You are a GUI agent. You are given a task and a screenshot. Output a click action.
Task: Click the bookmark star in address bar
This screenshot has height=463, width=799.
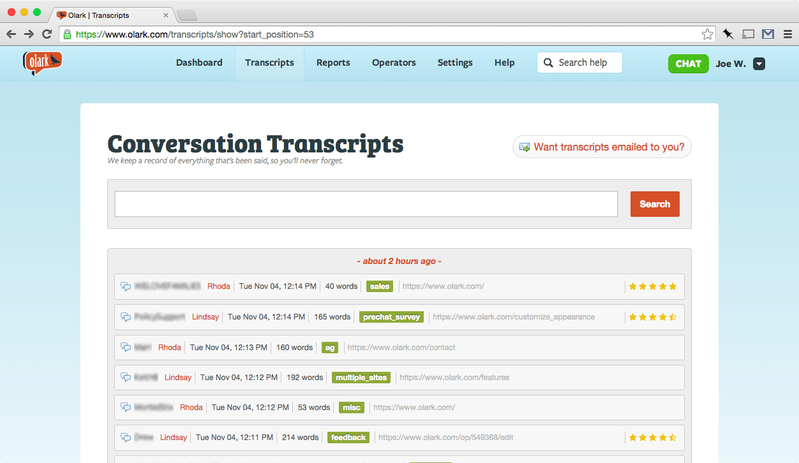tap(707, 34)
